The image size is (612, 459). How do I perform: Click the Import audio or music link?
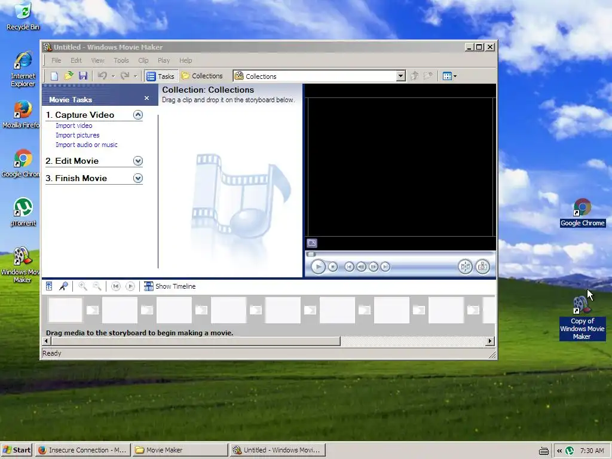(x=86, y=145)
